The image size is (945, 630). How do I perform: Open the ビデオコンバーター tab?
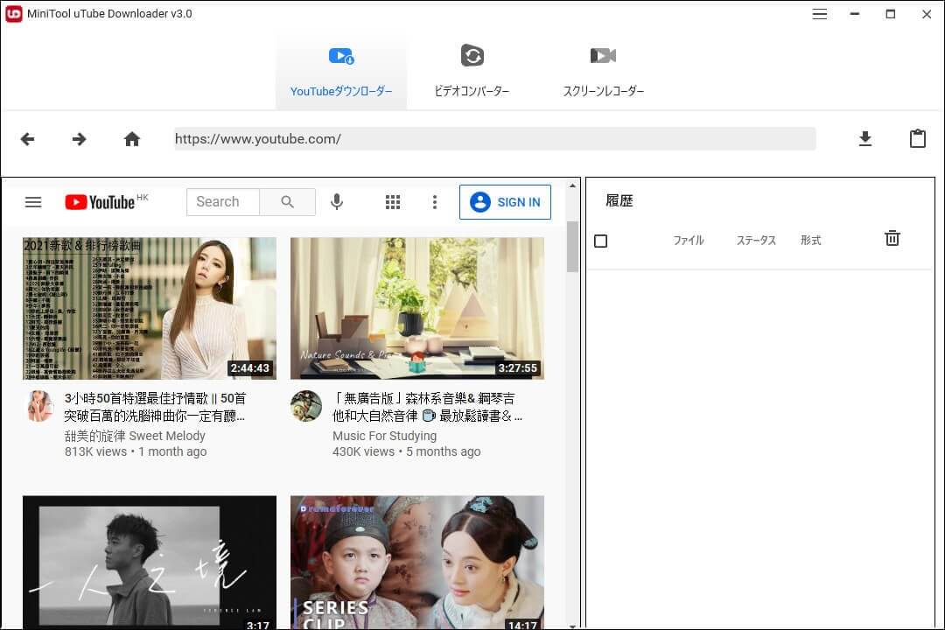pos(472,71)
